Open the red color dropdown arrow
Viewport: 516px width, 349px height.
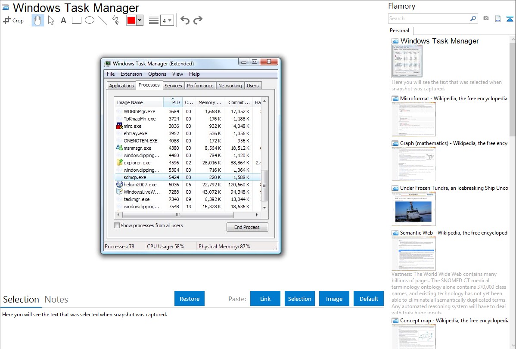tap(140, 20)
